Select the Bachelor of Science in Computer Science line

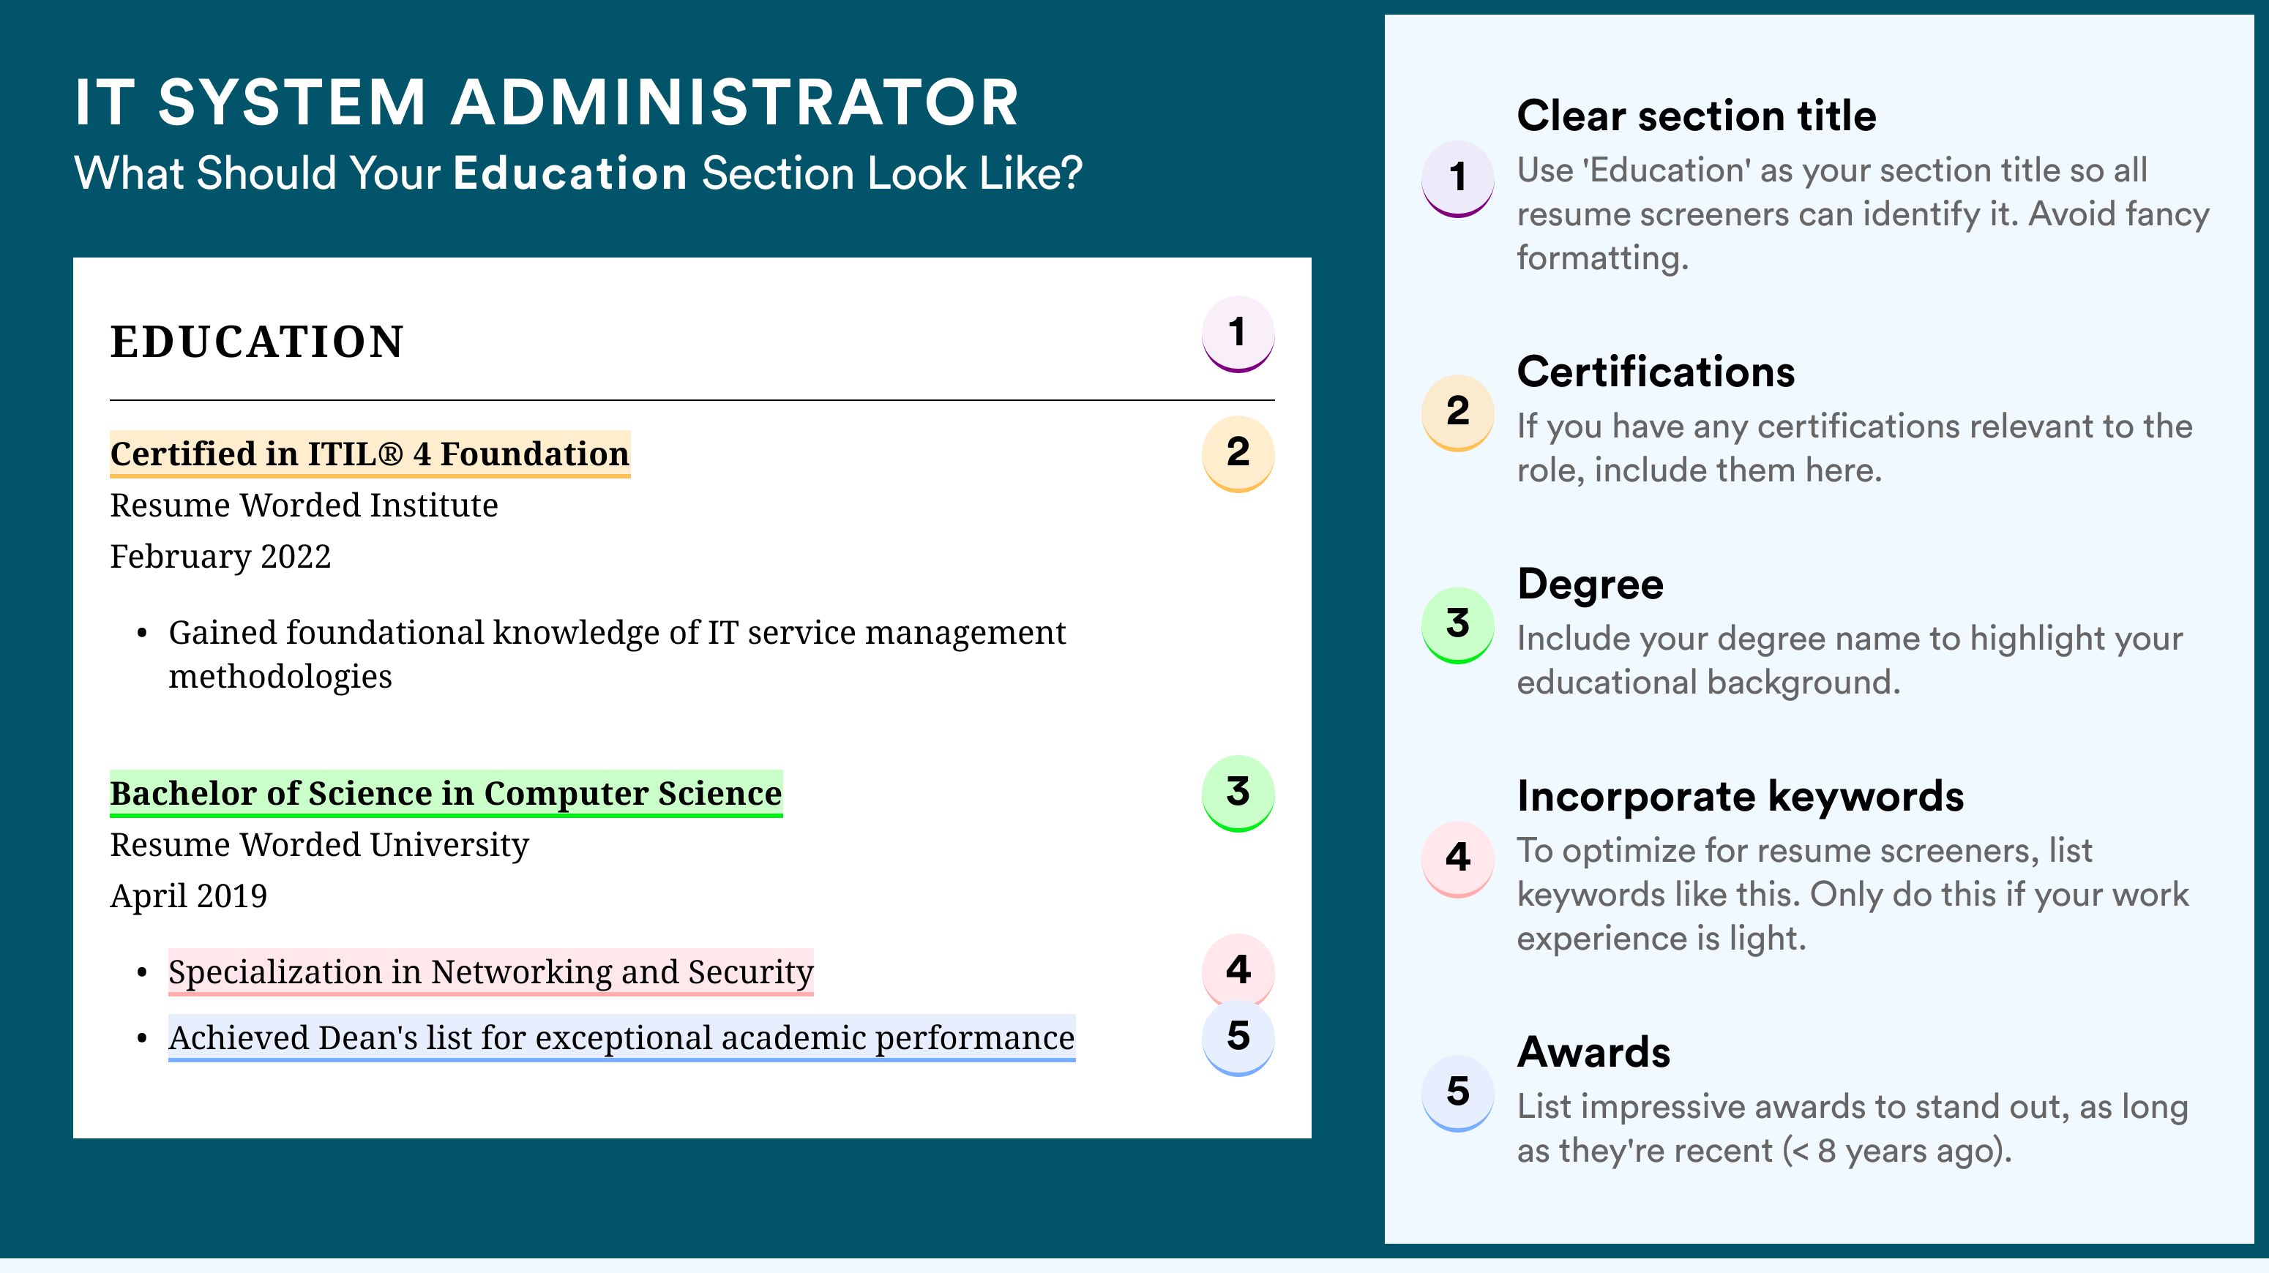[446, 794]
